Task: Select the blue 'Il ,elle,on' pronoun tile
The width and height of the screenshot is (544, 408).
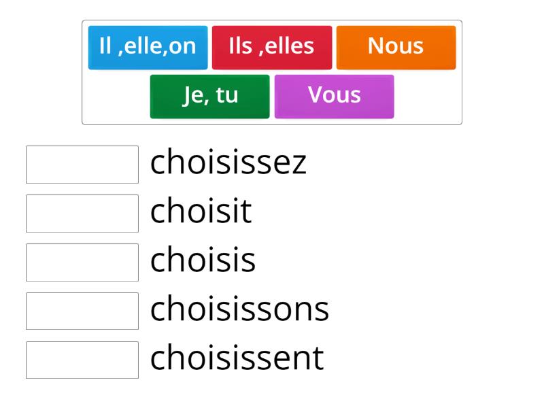Action: pyautogui.click(x=148, y=46)
